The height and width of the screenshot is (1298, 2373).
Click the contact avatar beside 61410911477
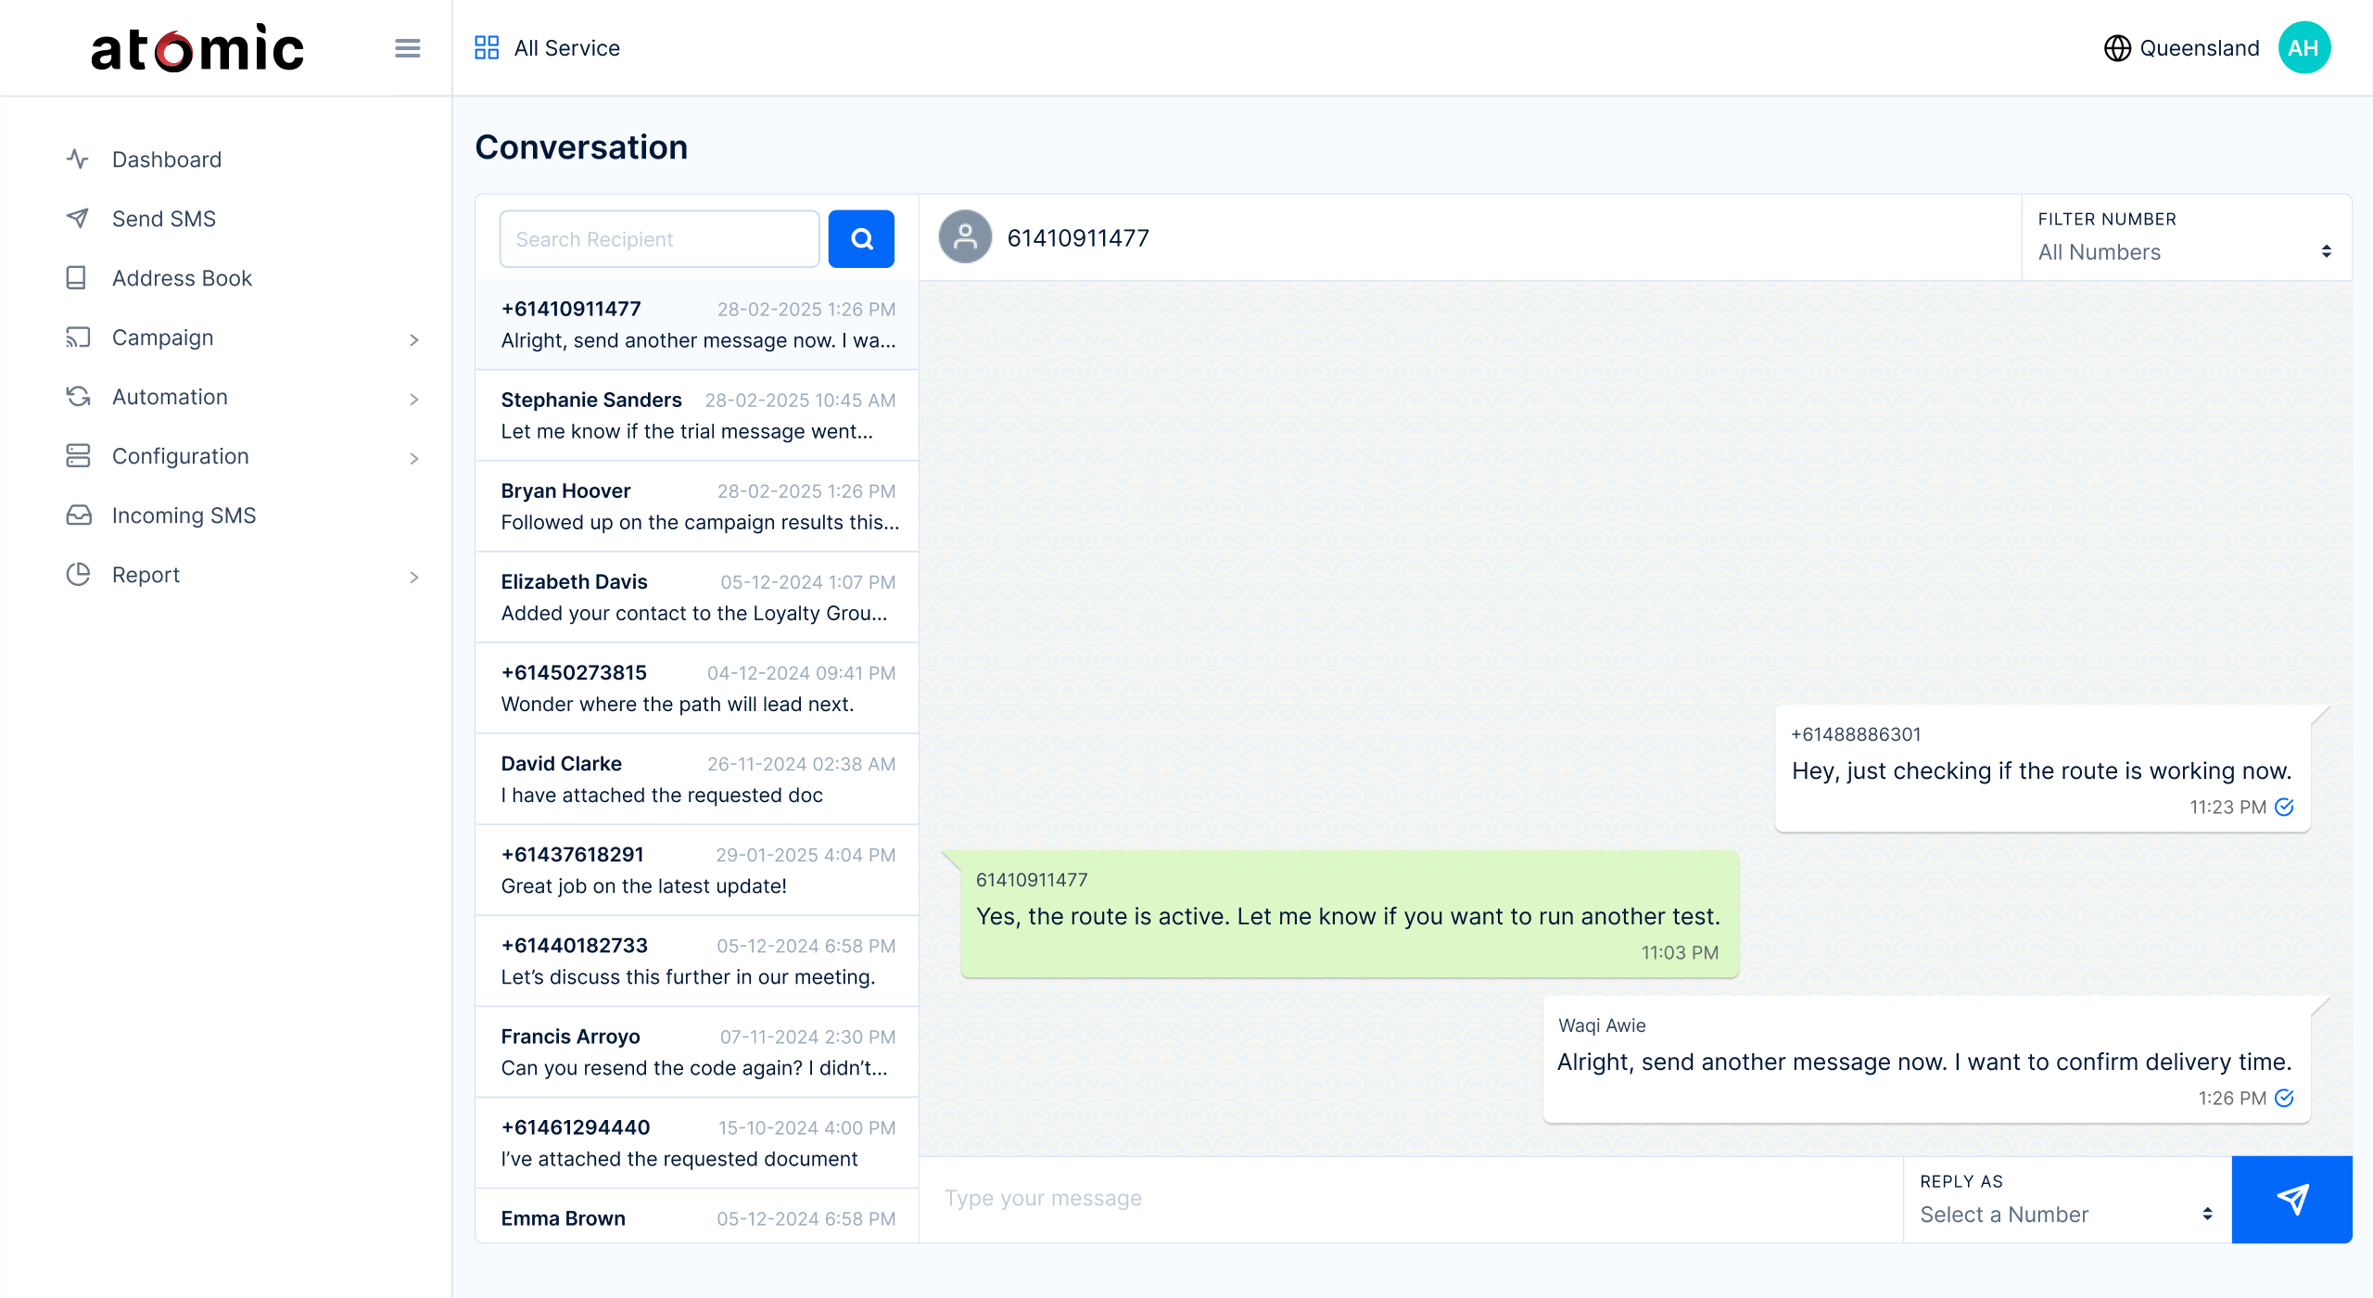tap(965, 238)
